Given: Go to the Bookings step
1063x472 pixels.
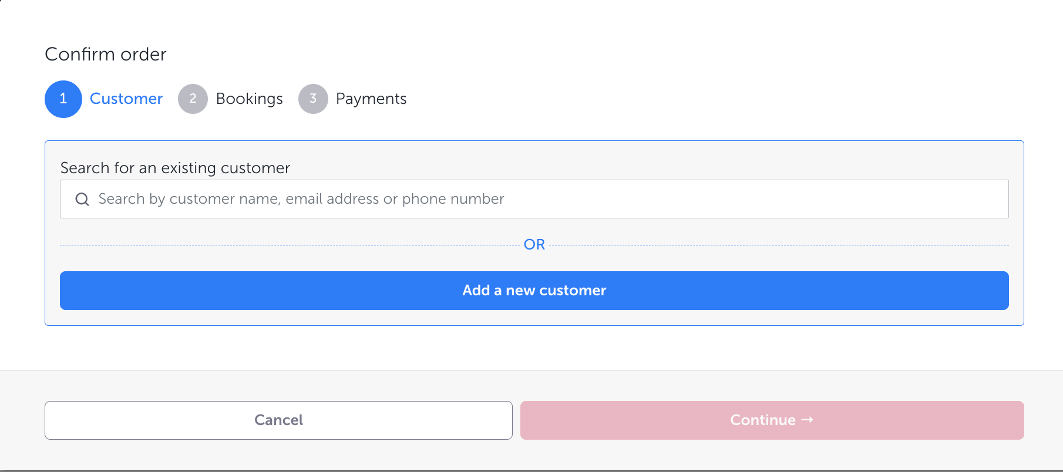Looking at the screenshot, I should 249,99.
